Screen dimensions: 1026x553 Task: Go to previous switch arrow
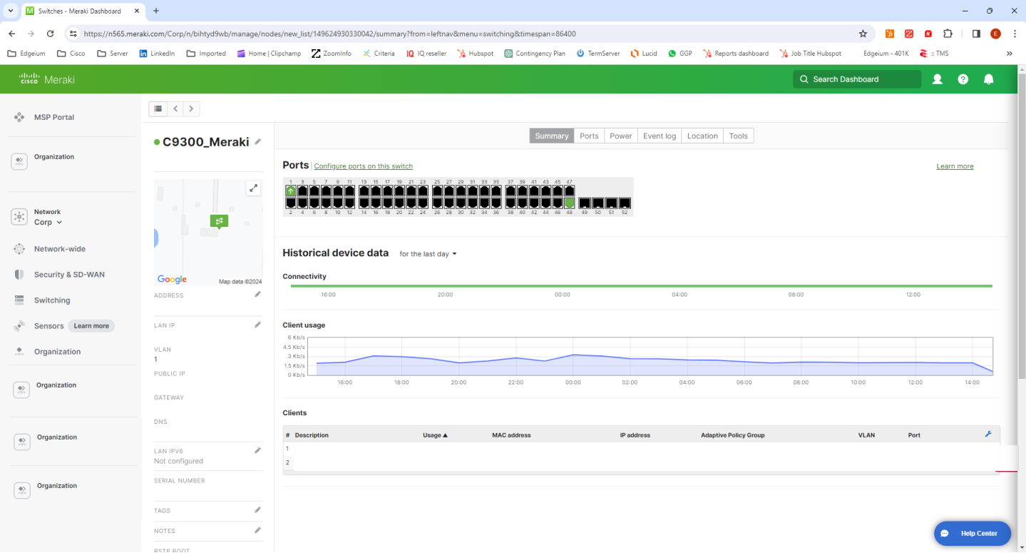(x=176, y=108)
